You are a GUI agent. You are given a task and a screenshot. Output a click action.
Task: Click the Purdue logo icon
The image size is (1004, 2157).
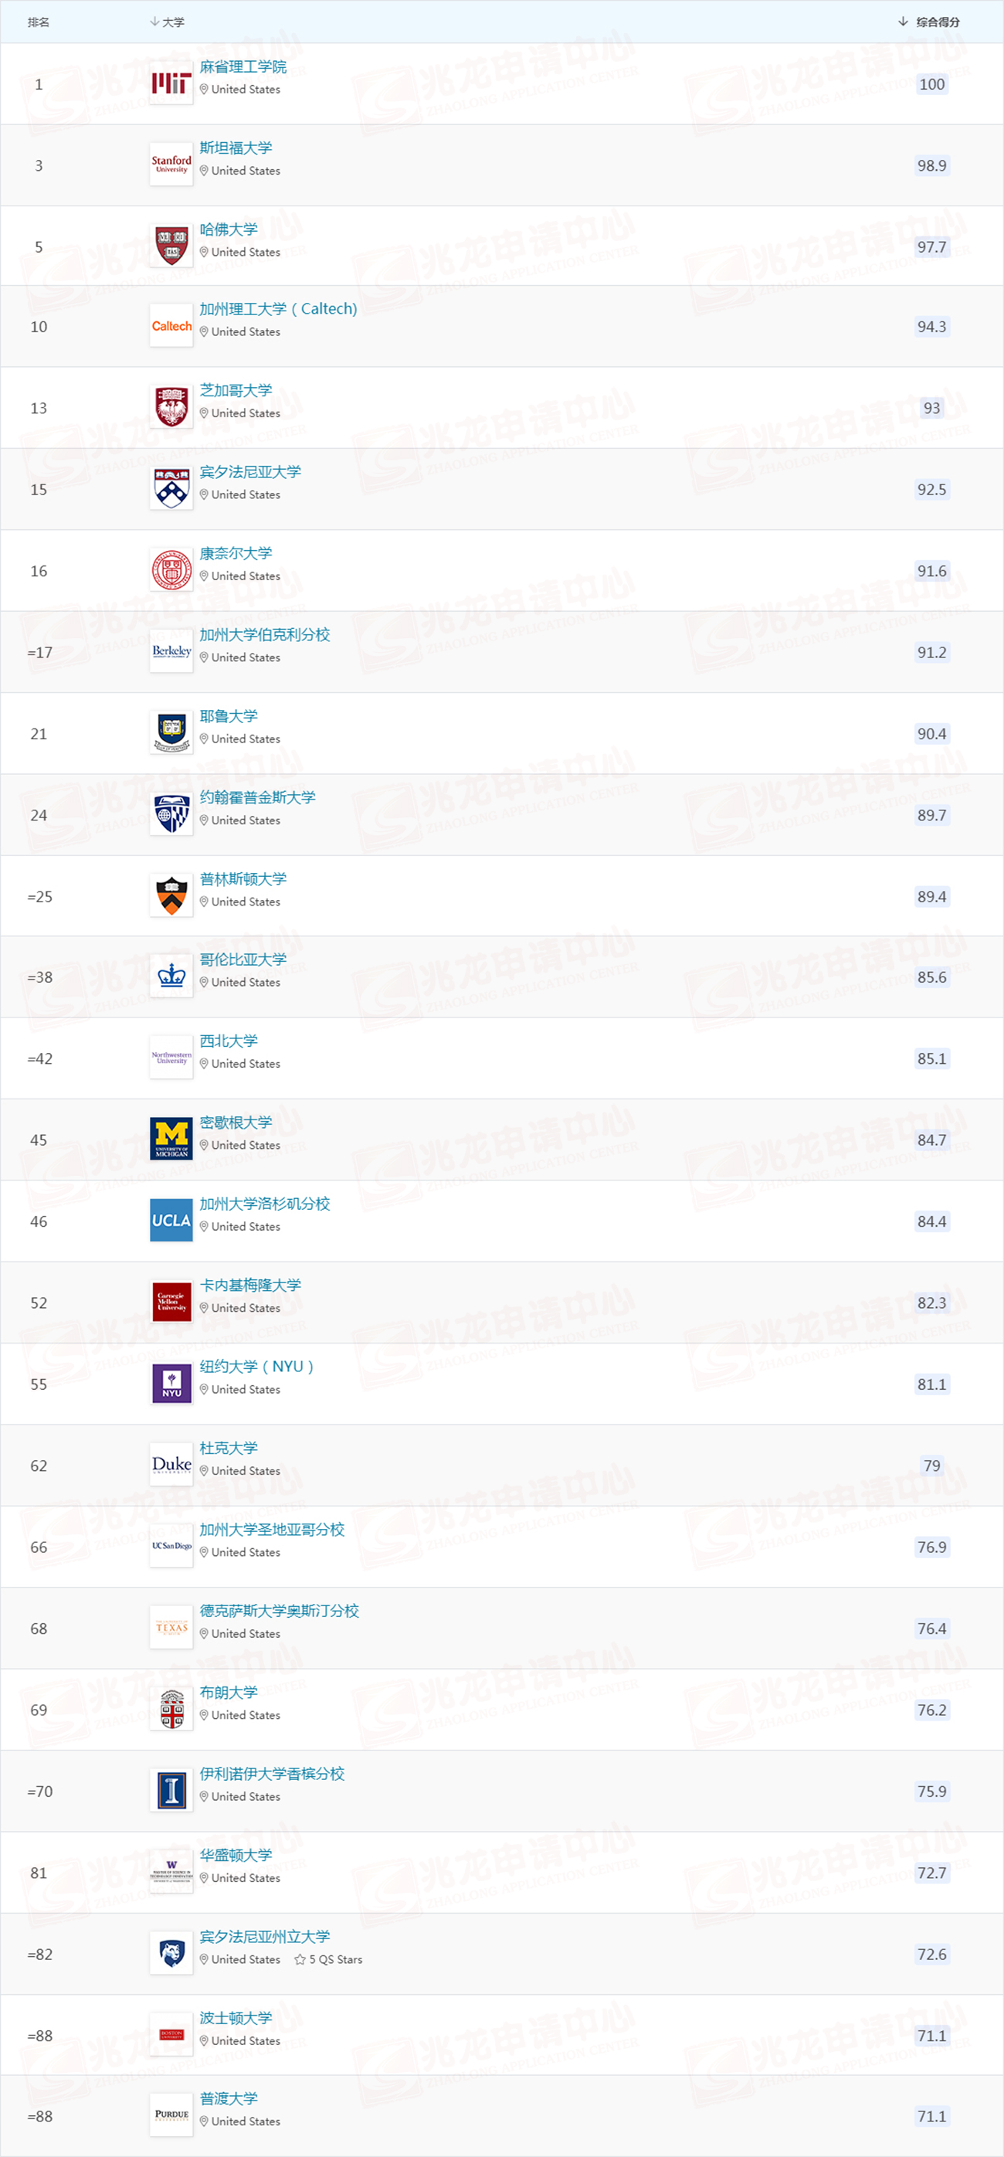pyautogui.click(x=171, y=2115)
